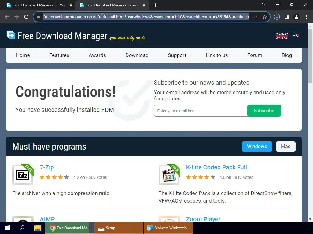Click the K-Lite star rating
The width and height of the screenshot is (313, 234).
point(201,177)
